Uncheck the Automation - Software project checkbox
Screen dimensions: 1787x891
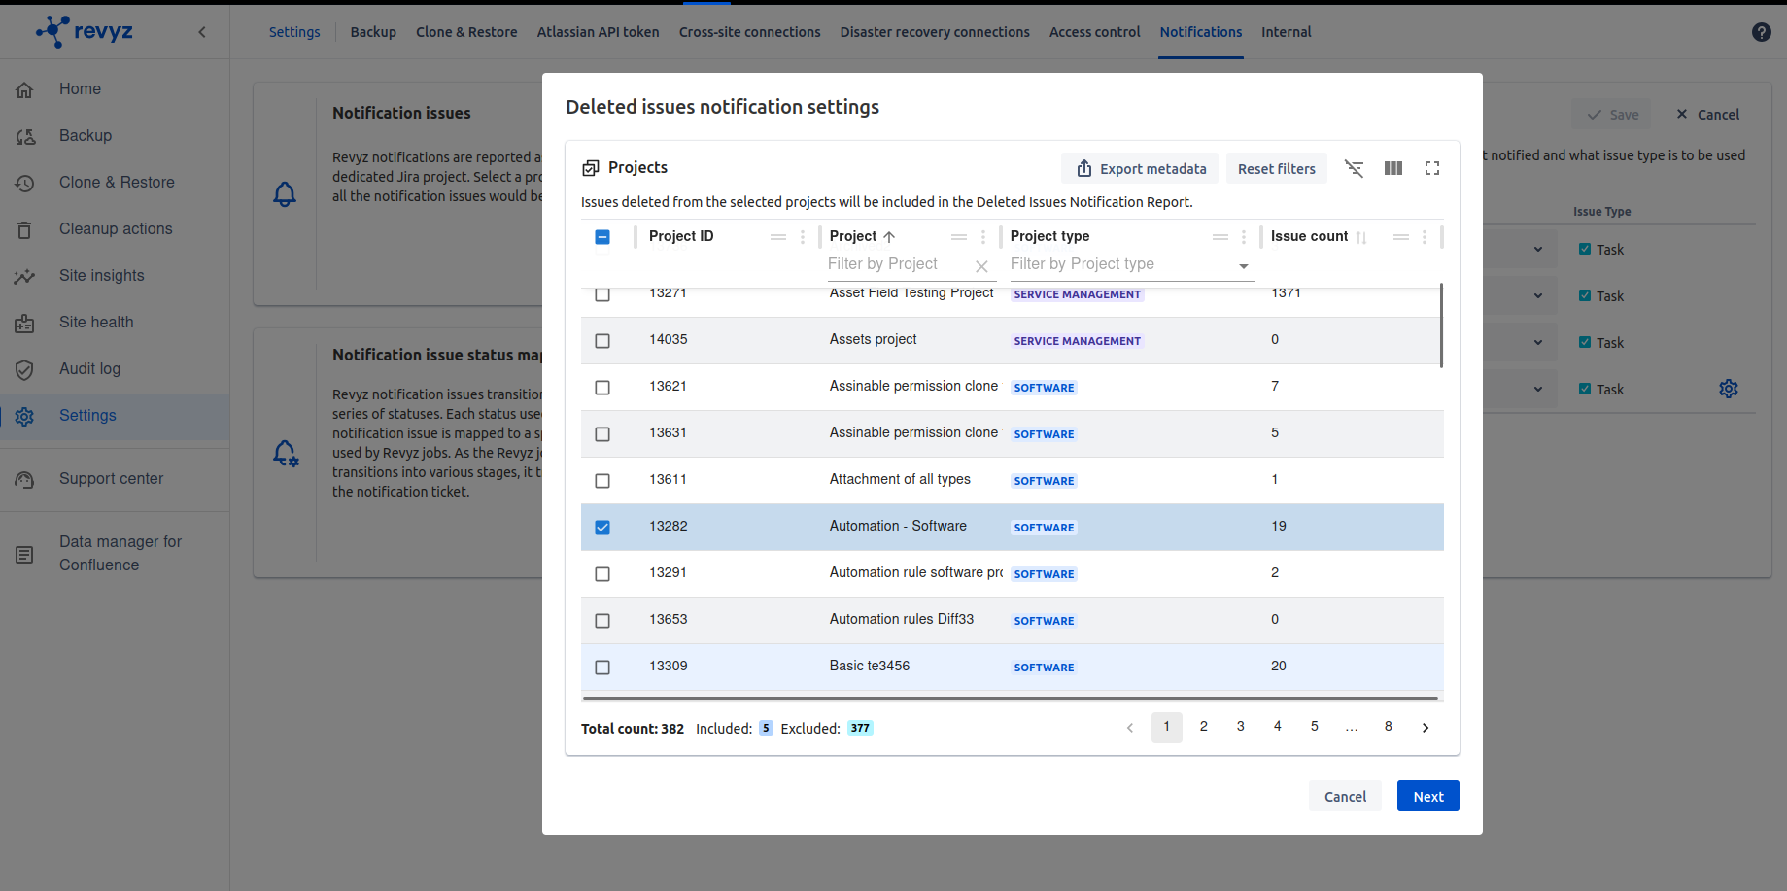(x=602, y=527)
